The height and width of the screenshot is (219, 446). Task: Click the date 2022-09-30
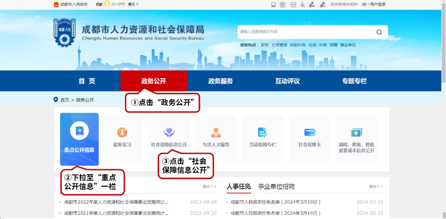[203, 213]
